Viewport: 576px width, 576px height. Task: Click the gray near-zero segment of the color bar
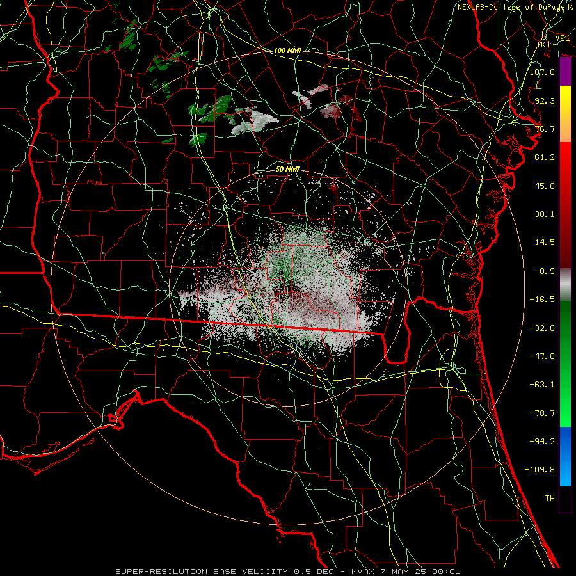565,285
